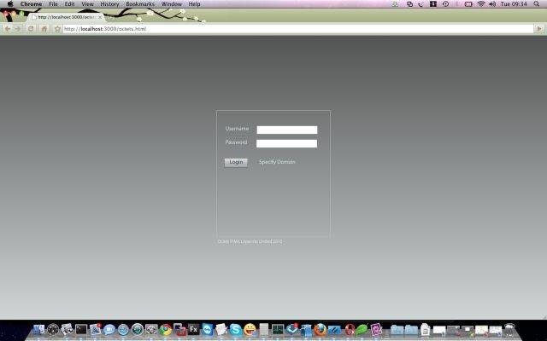Open the yellow smiley messenger in Dock

click(250, 329)
